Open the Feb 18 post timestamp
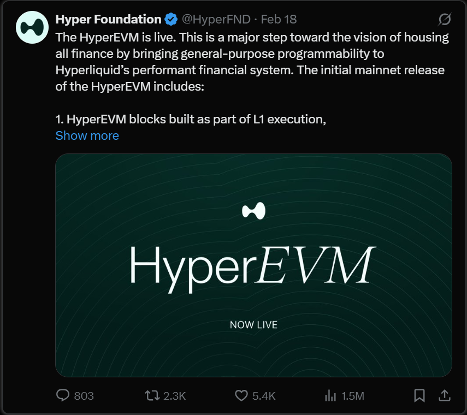 coord(279,20)
